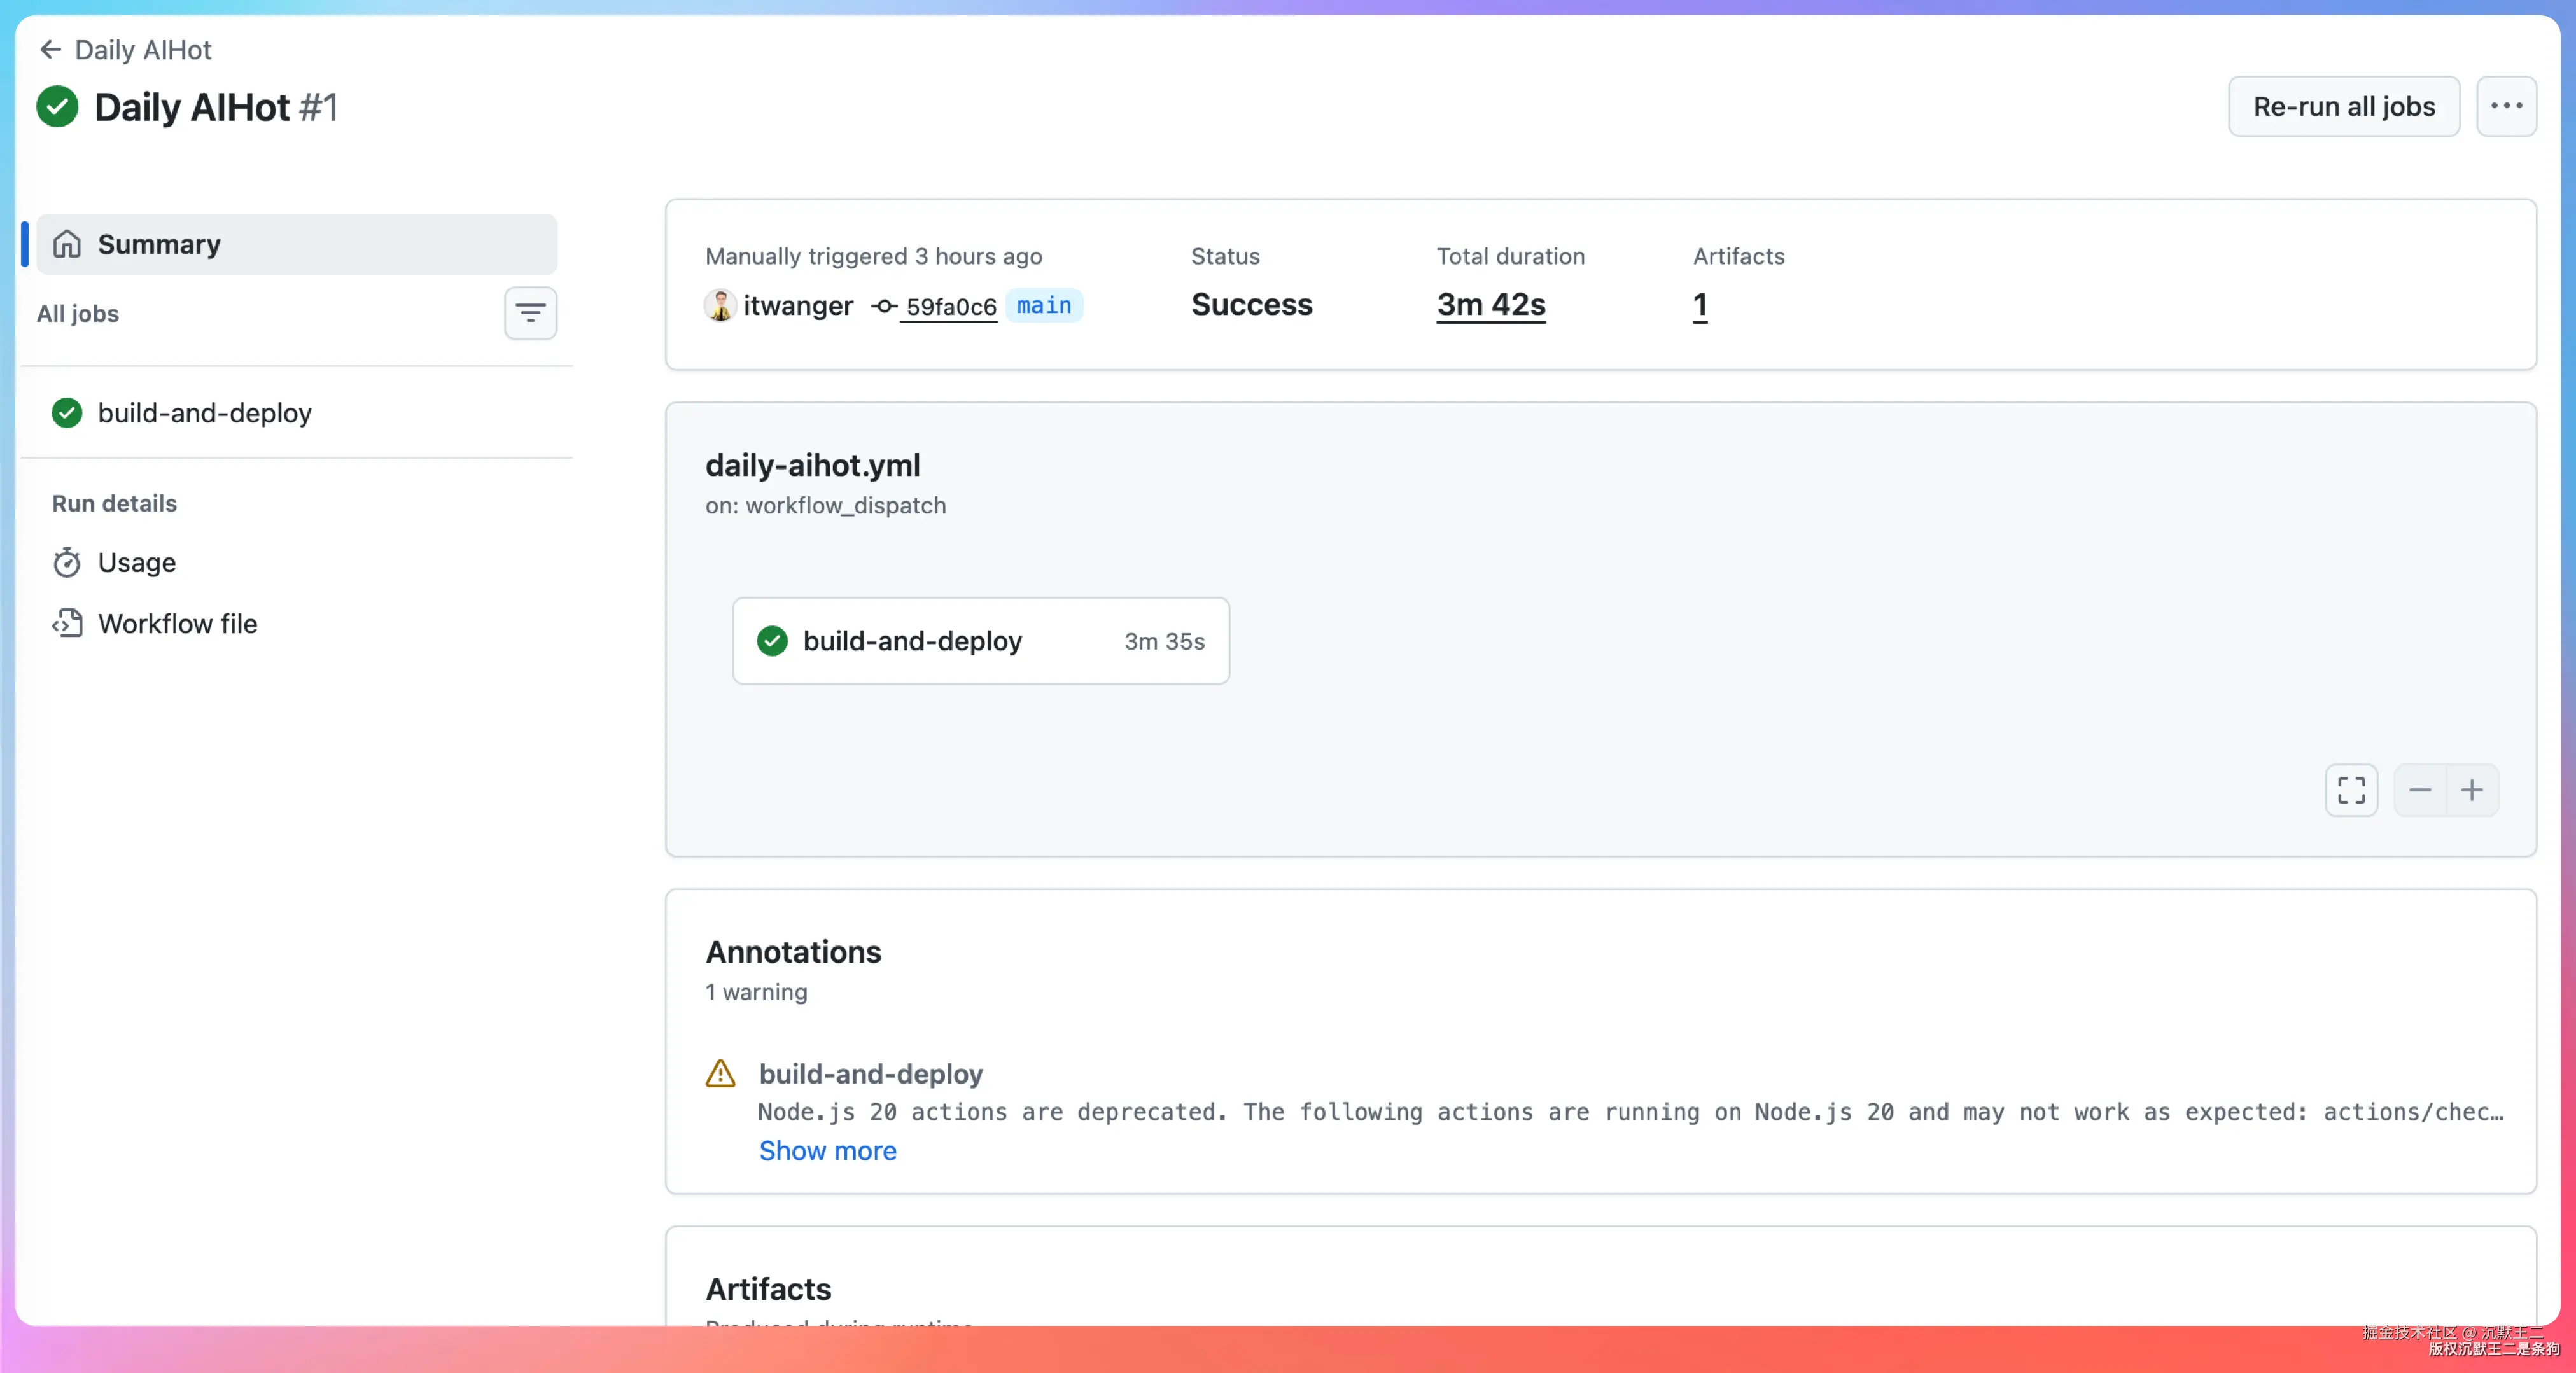Click the Usage stopwatch icon
The image size is (2576, 1373).
(x=67, y=563)
